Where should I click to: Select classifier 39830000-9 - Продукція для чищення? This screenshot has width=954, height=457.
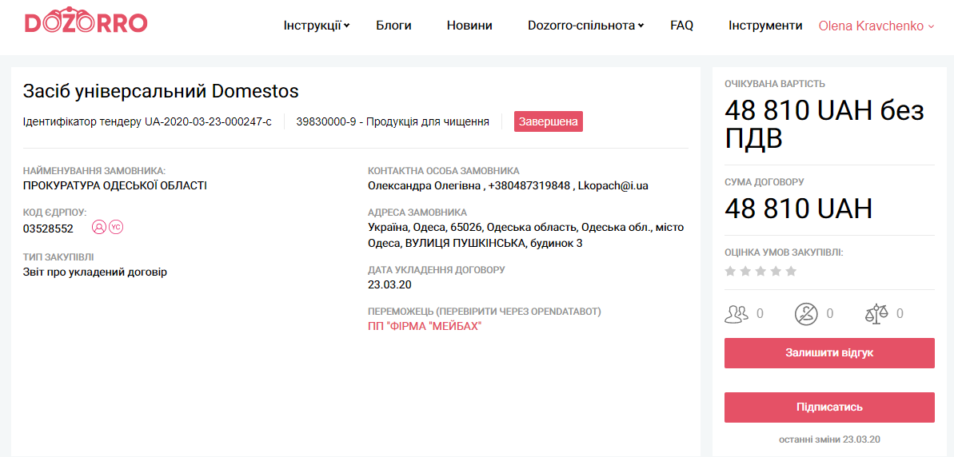coord(393,121)
